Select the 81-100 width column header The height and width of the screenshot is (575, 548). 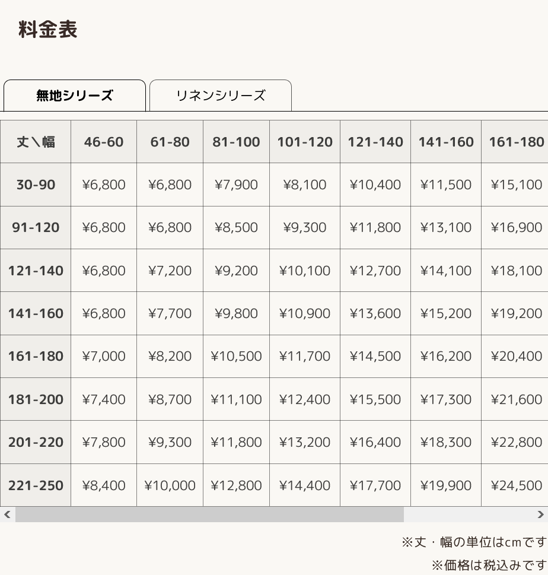point(237,142)
